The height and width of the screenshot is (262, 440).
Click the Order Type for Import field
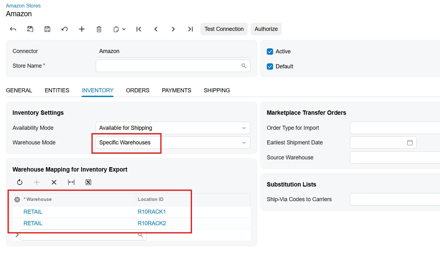395,128
